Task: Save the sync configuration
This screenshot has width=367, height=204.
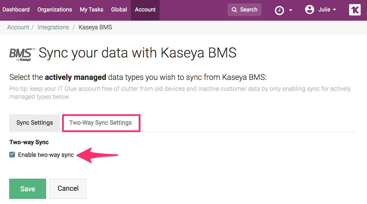Action: click(27, 189)
